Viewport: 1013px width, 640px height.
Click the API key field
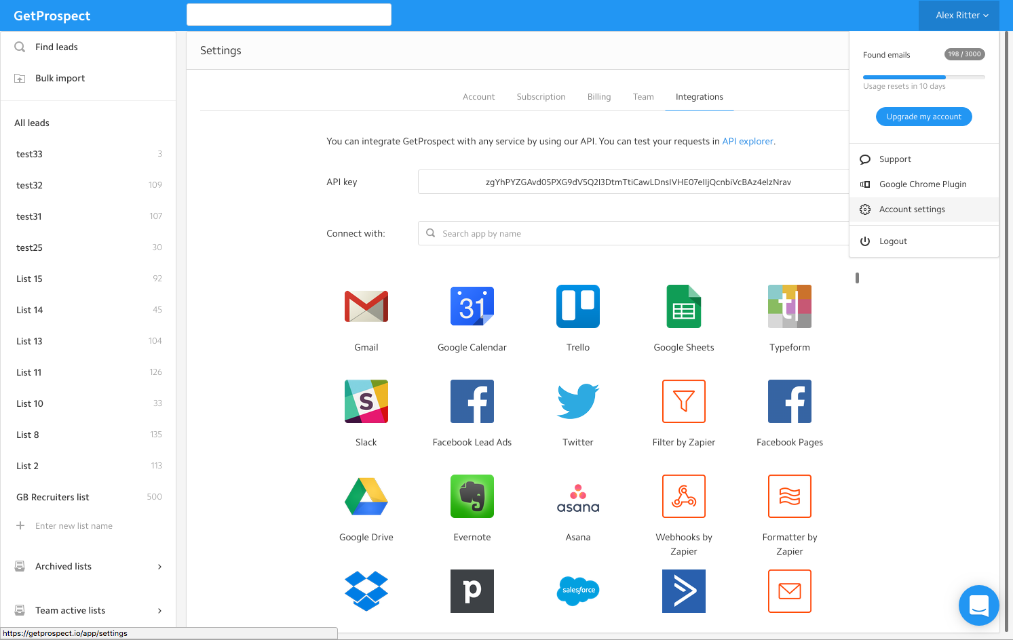(634, 182)
